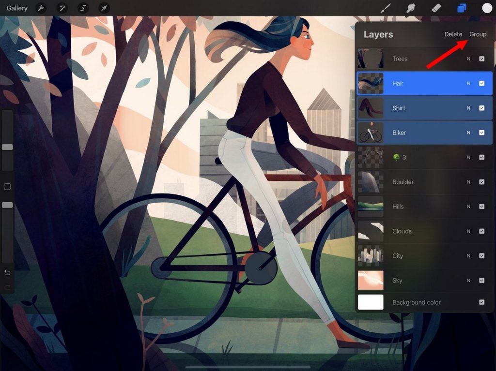
Task: Select the Smudge tool
Action: 410,8
